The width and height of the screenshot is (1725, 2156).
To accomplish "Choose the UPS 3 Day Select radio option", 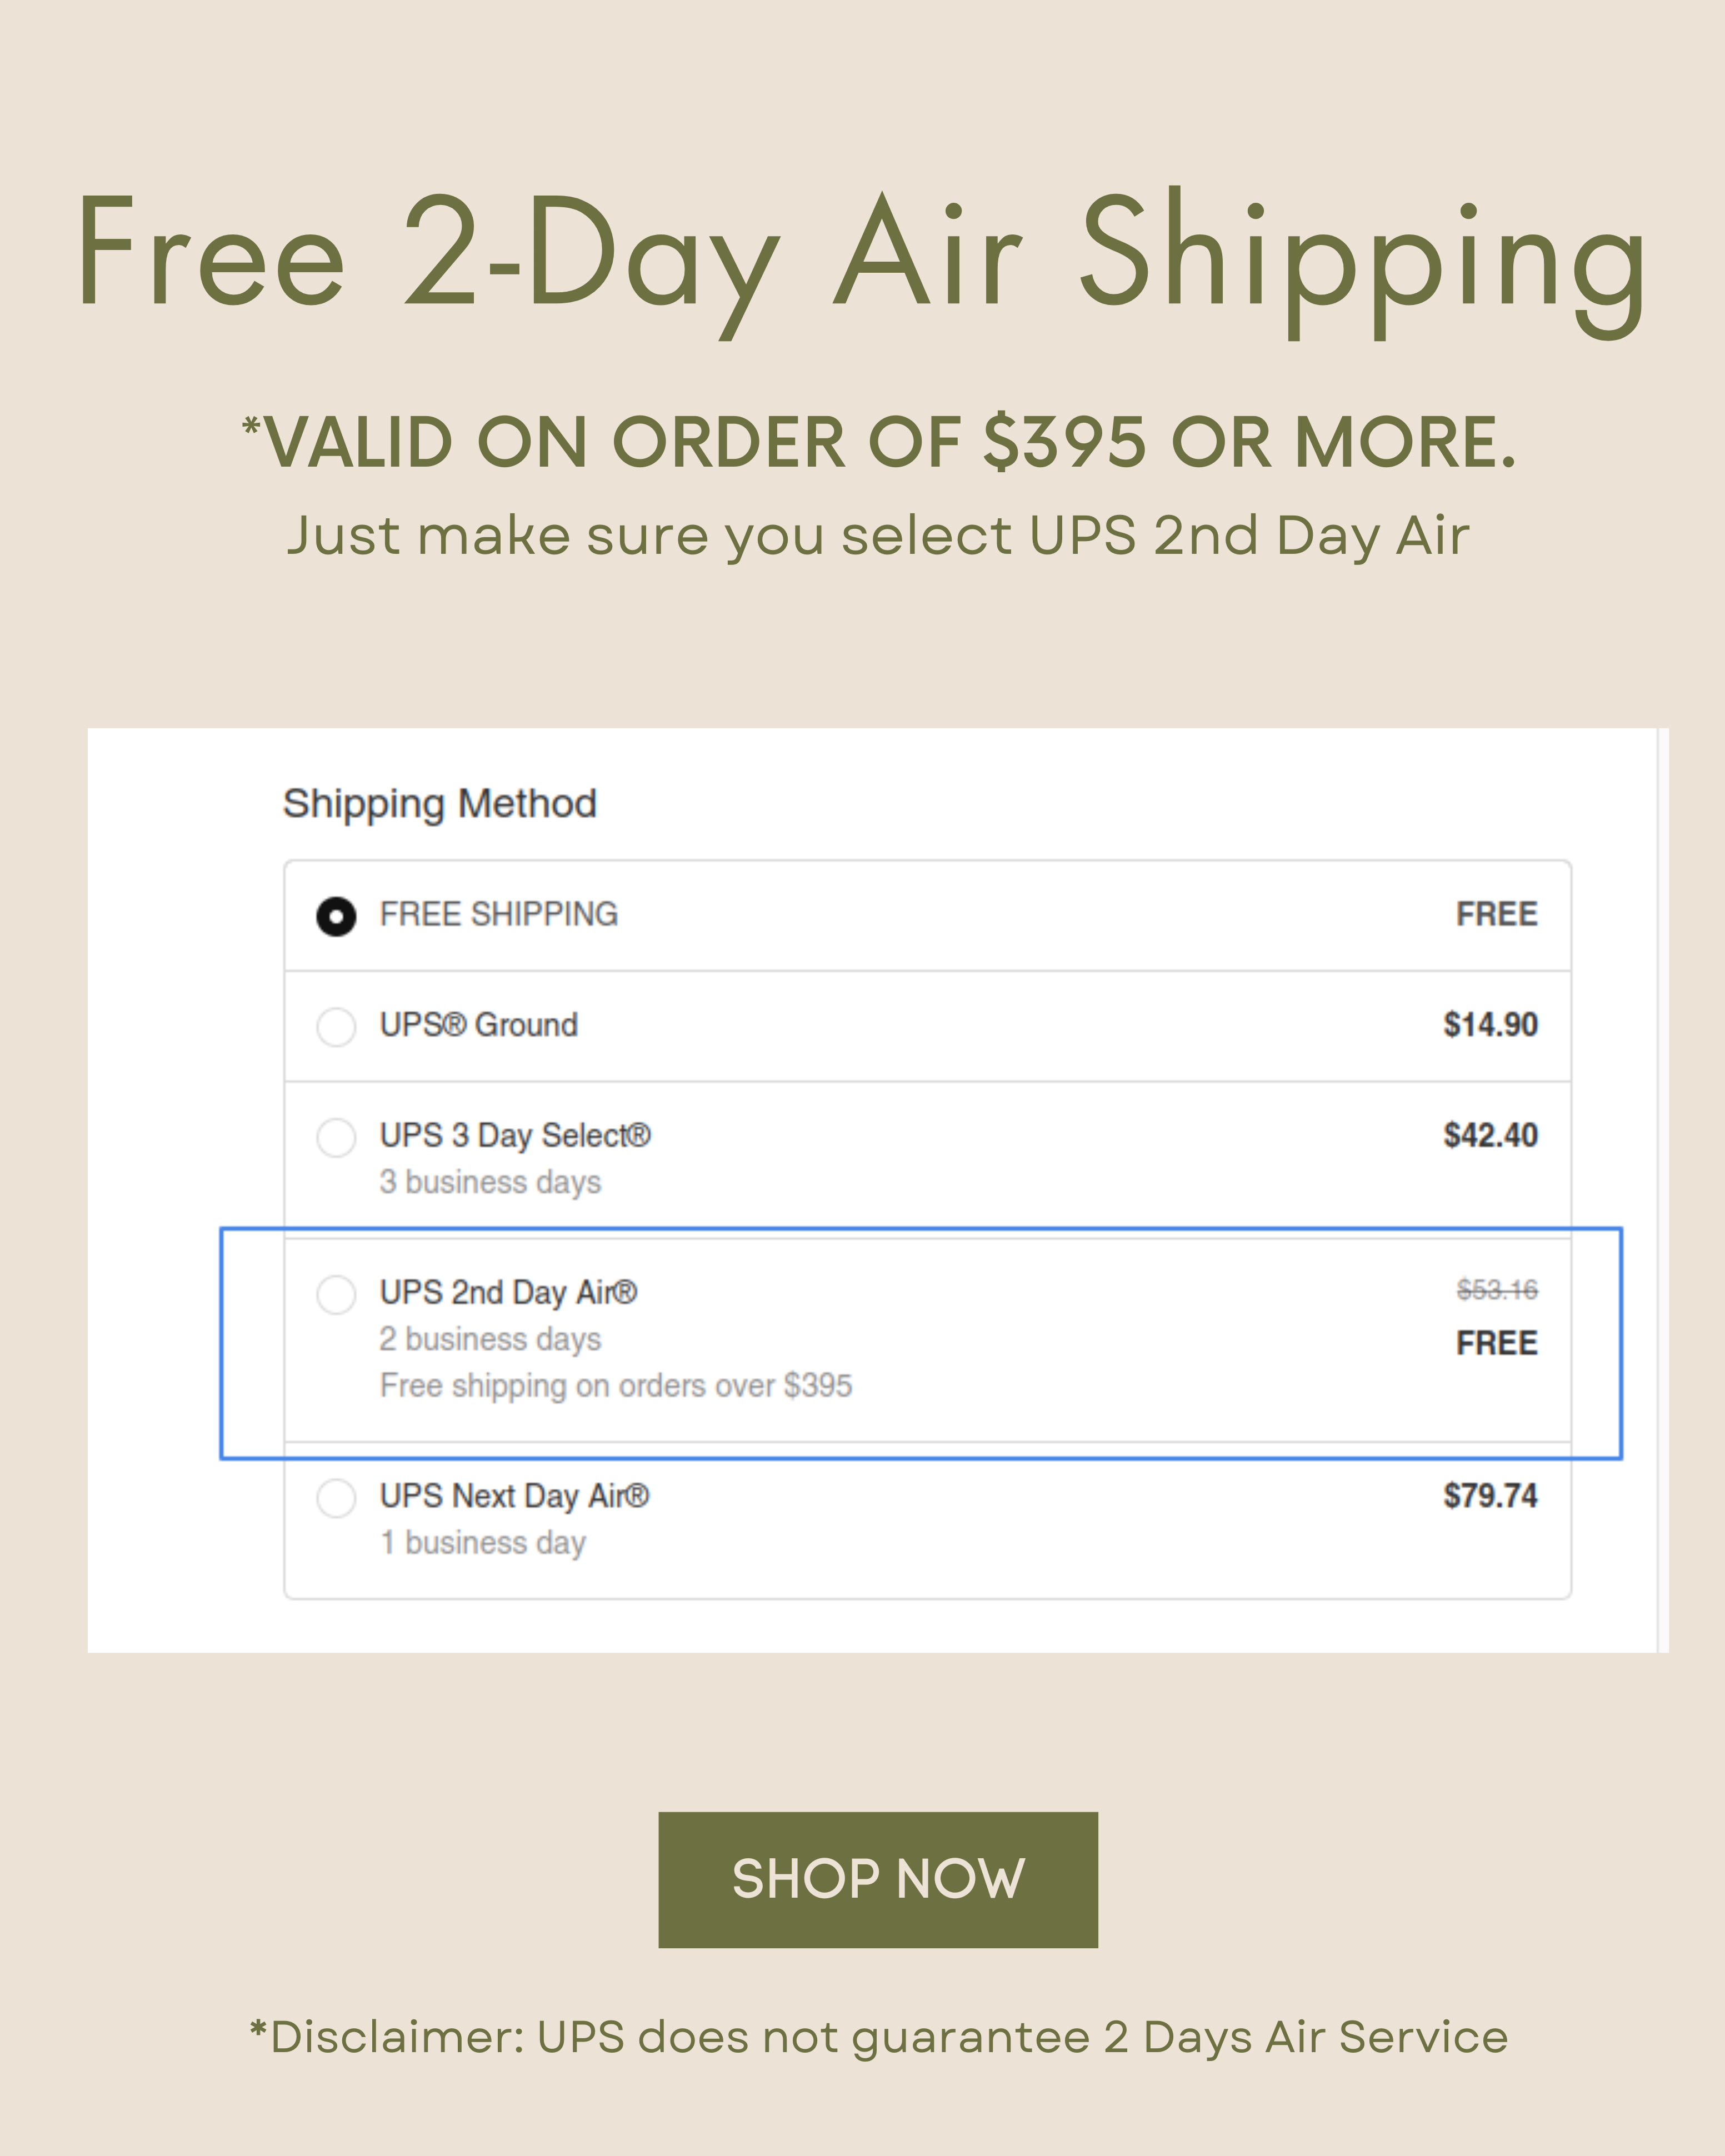I will point(336,1137).
